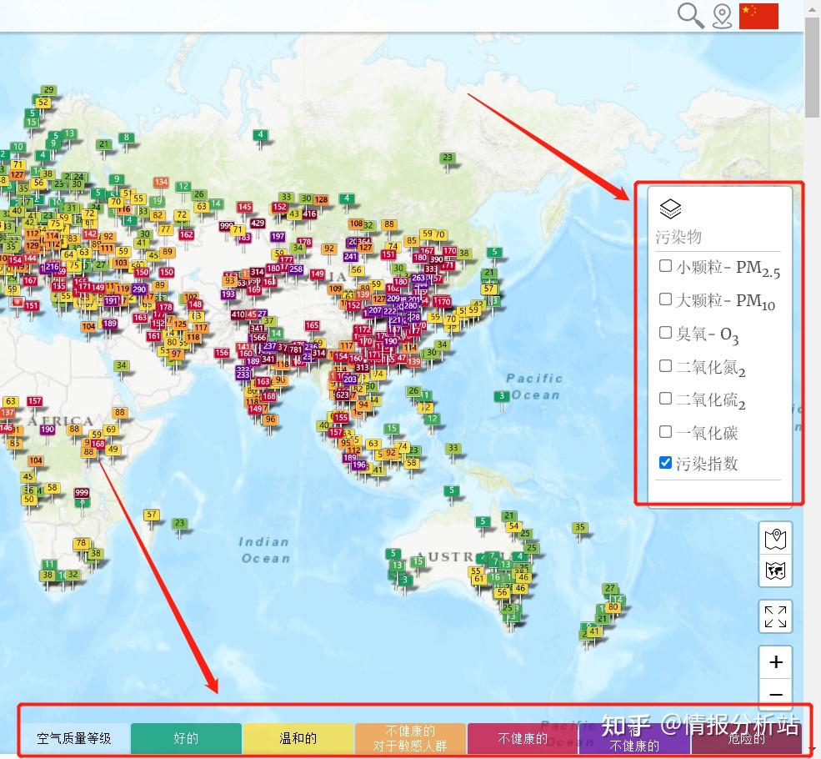Image resolution: width=821 pixels, height=759 pixels.
Task: Enable the 大颗粒-PM10 checkbox
Action: [665, 299]
